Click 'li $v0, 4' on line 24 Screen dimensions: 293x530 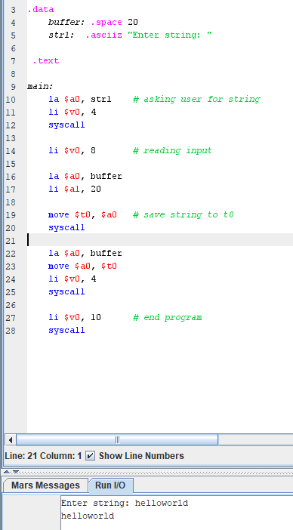point(72,279)
